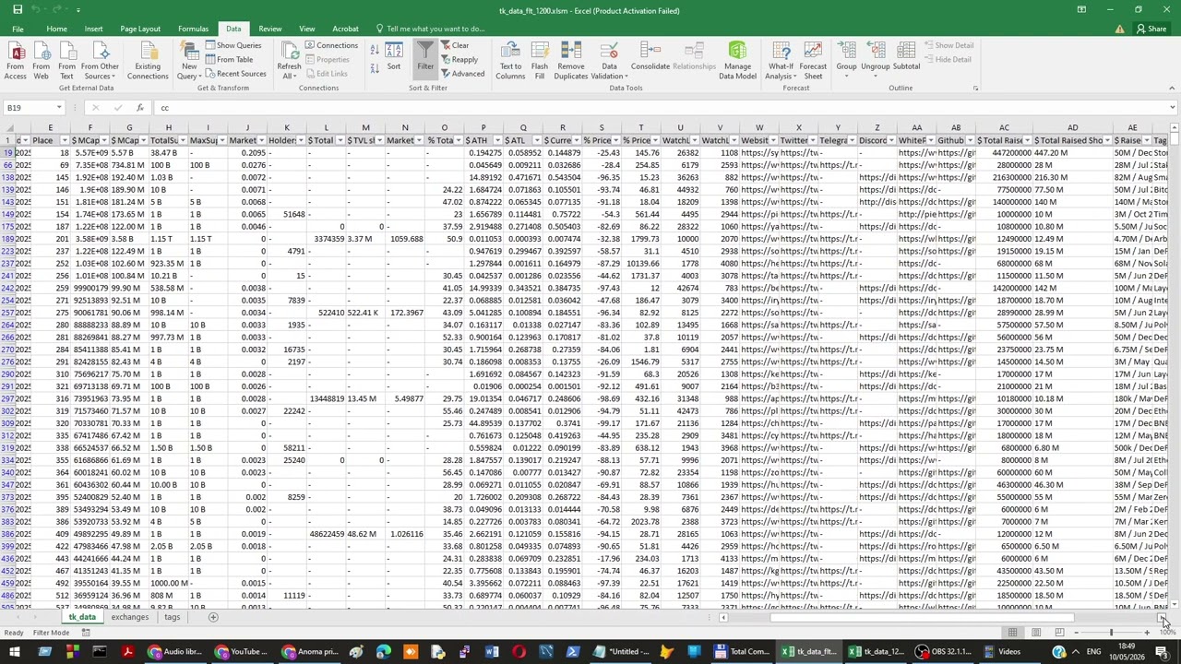This screenshot has width=1181, height=664.
Task: Switch to Review ribbon tab
Action: (270, 29)
